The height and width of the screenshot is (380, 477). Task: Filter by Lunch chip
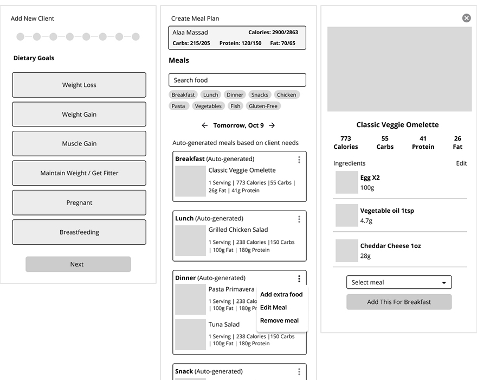(210, 95)
